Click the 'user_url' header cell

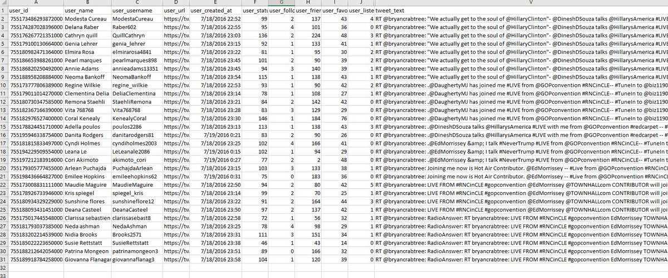click(x=175, y=11)
